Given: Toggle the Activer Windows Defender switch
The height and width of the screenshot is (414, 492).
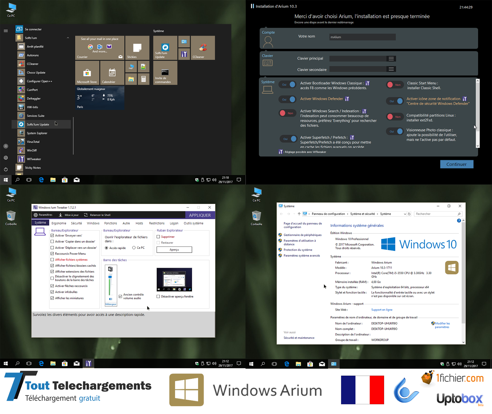Looking at the screenshot, I should click(288, 99).
